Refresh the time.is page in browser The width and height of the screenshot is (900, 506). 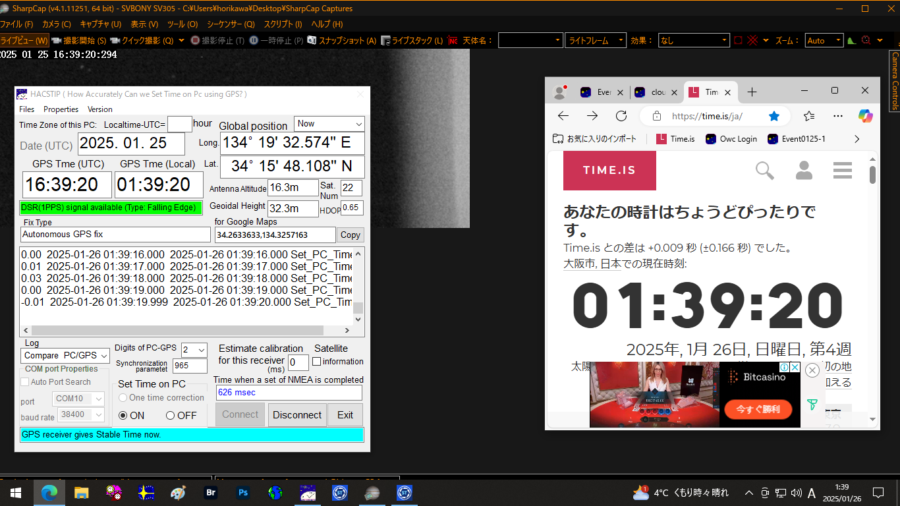tap(621, 116)
